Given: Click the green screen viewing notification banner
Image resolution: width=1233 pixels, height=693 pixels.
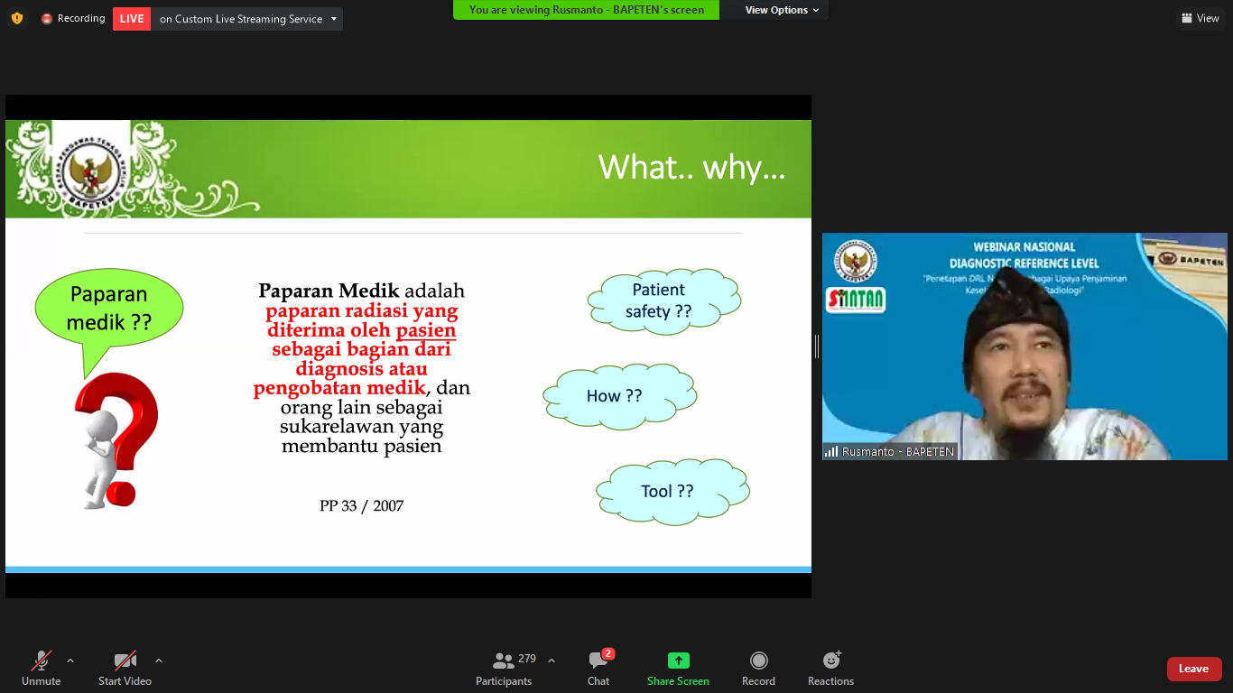Looking at the screenshot, I should (586, 10).
